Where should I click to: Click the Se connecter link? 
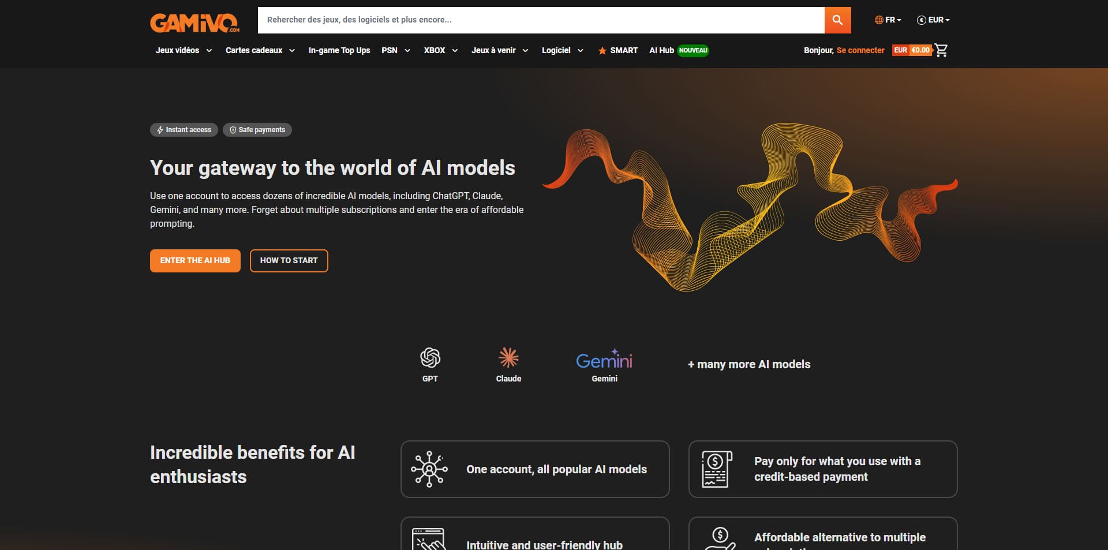coord(860,50)
